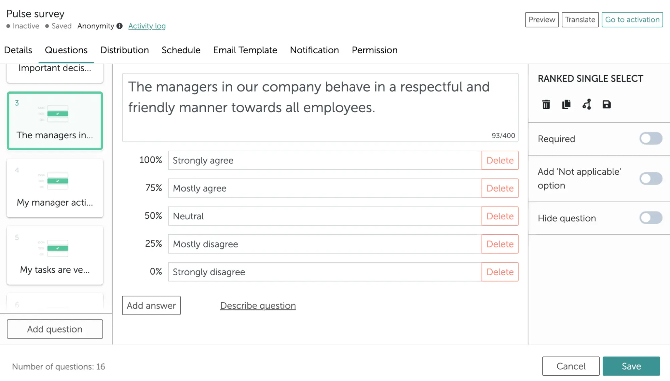Click the Add answer button

click(151, 305)
